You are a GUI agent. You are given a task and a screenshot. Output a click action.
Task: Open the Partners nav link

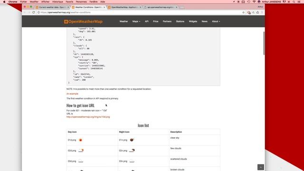pos(167,21)
